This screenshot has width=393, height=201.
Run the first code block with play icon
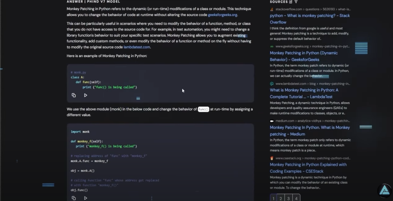point(85,95)
